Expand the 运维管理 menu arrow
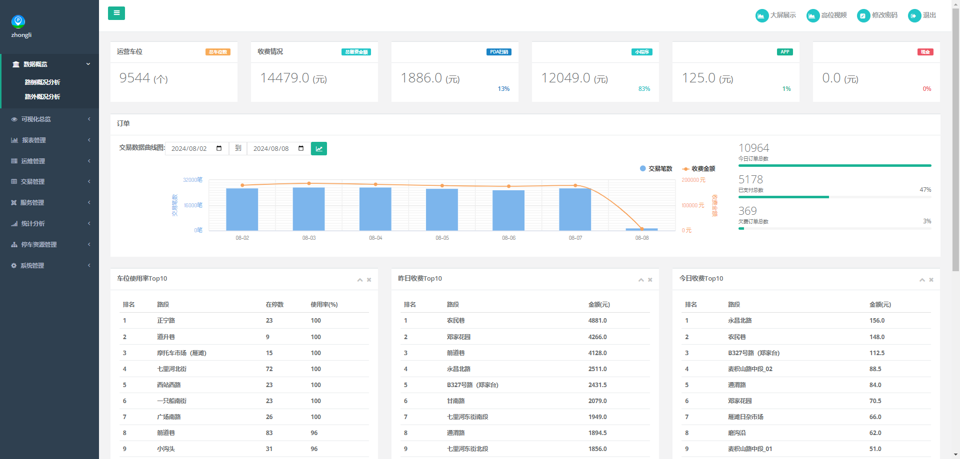Viewport: 960px width, 459px height. pos(89,161)
